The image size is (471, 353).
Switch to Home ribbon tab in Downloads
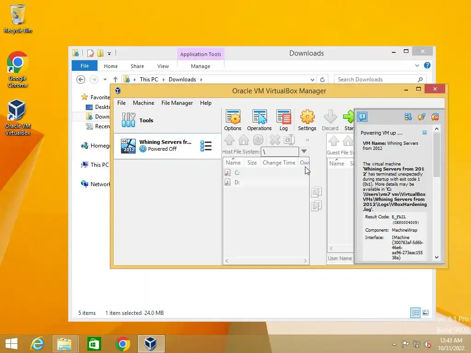pos(111,66)
